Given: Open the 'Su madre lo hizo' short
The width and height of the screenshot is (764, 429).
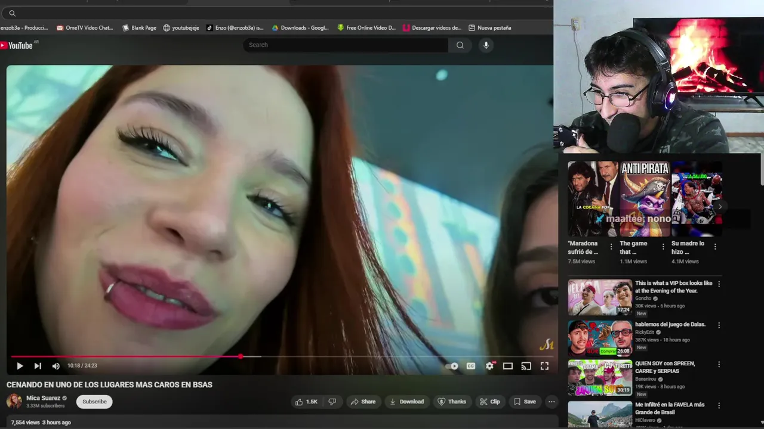Looking at the screenshot, I should pos(697,199).
